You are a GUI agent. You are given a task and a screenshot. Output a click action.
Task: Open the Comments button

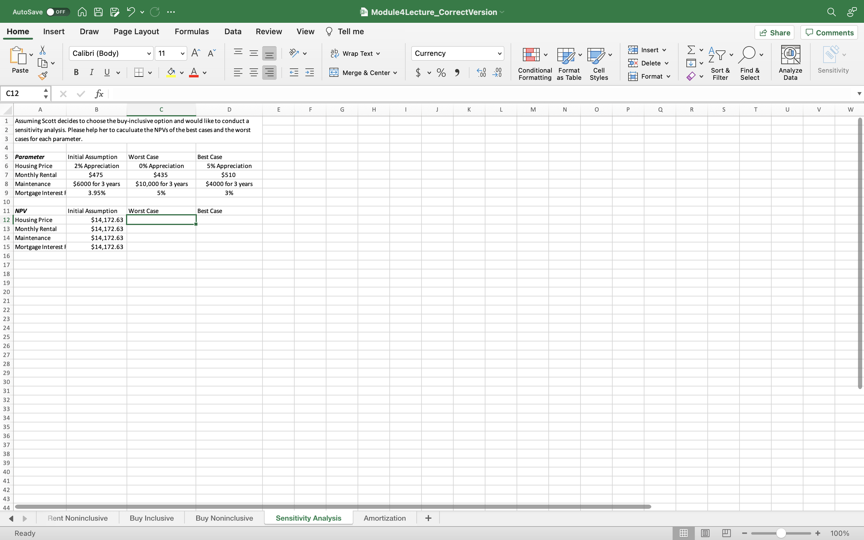pyautogui.click(x=829, y=32)
